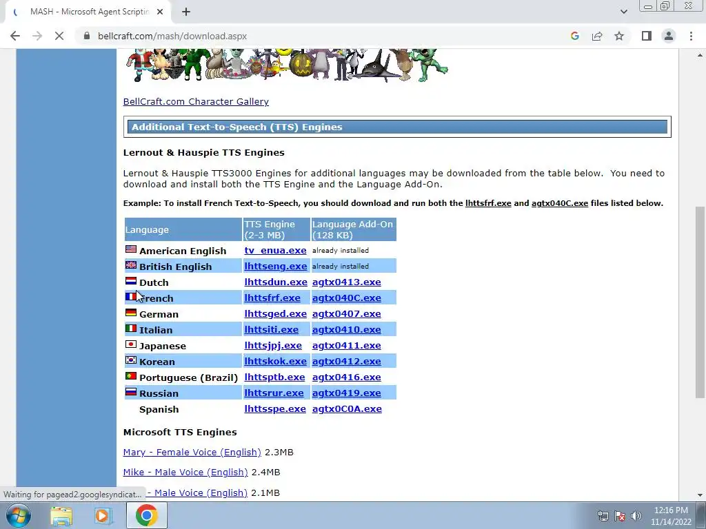Download agtx0416.exe Portuguese add-on
706x529 pixels.
pos(346,377)
